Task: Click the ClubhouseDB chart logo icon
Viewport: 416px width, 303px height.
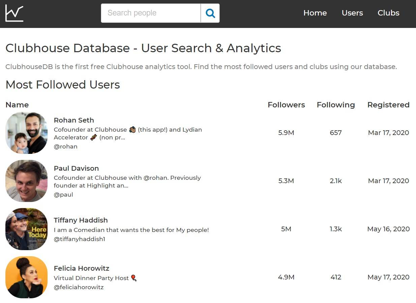Action: point(14,13)
